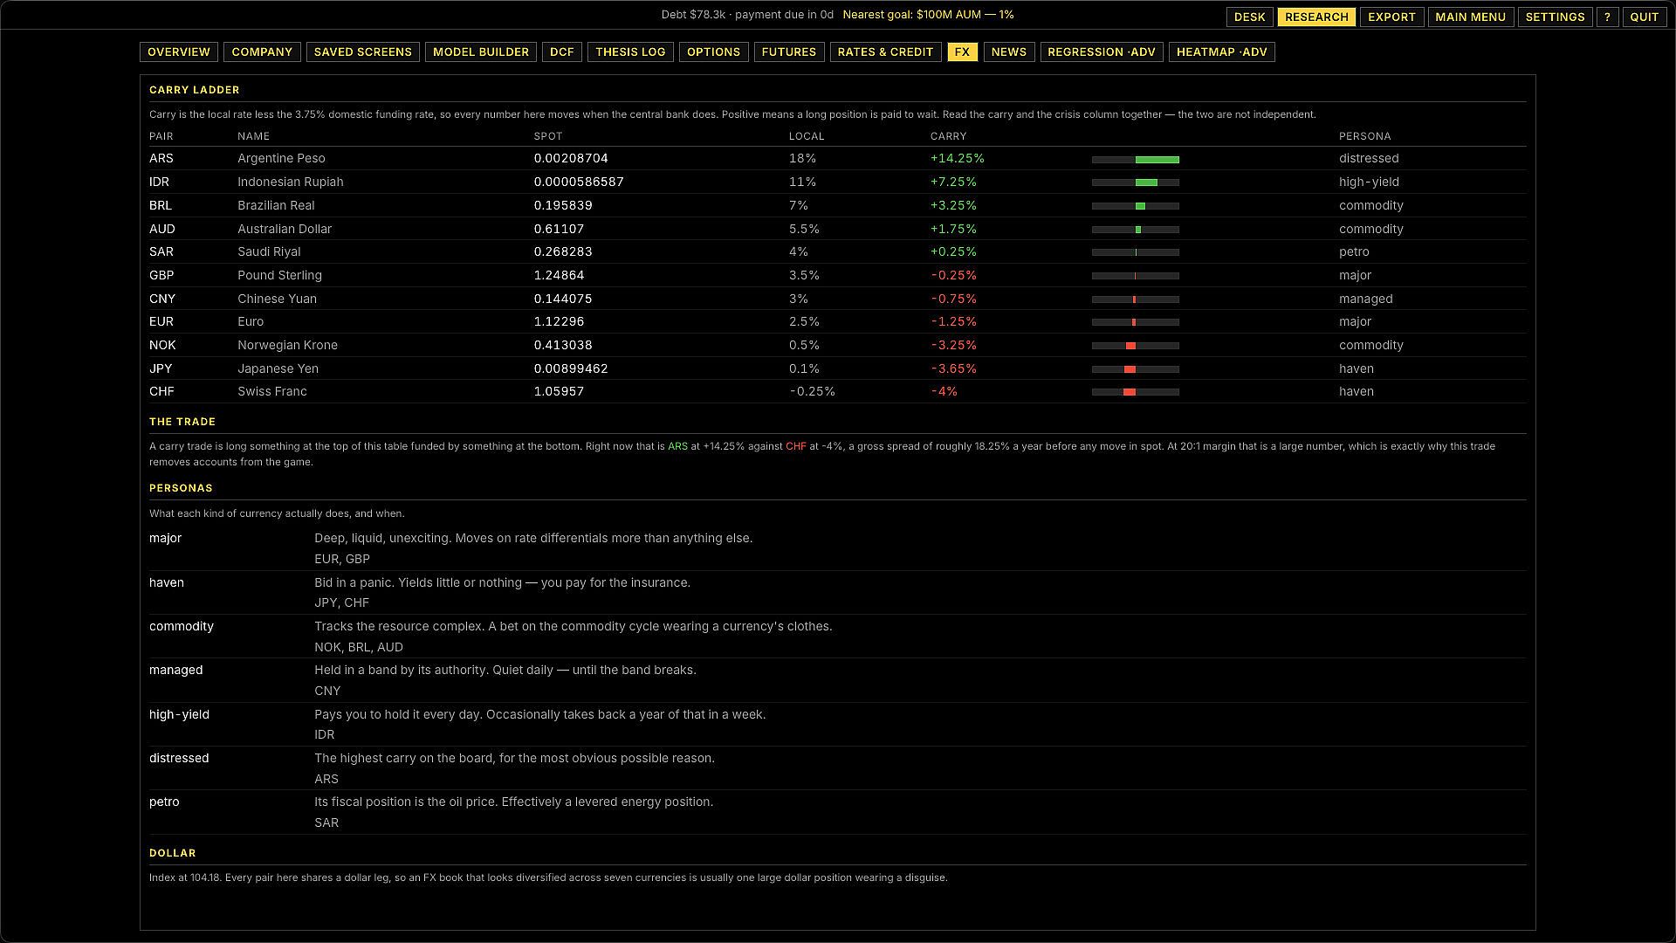1676x943 pixels.
Task: Click 'NOK, BRL, AUD' currency list
Action: pos(358,647)
